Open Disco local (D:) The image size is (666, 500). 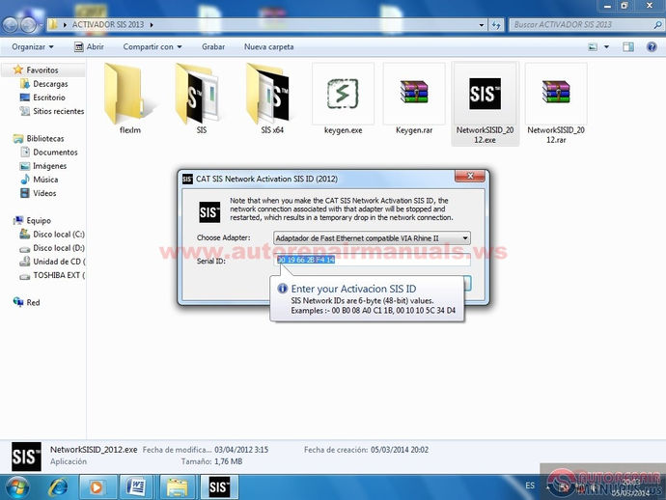point(59,248)
